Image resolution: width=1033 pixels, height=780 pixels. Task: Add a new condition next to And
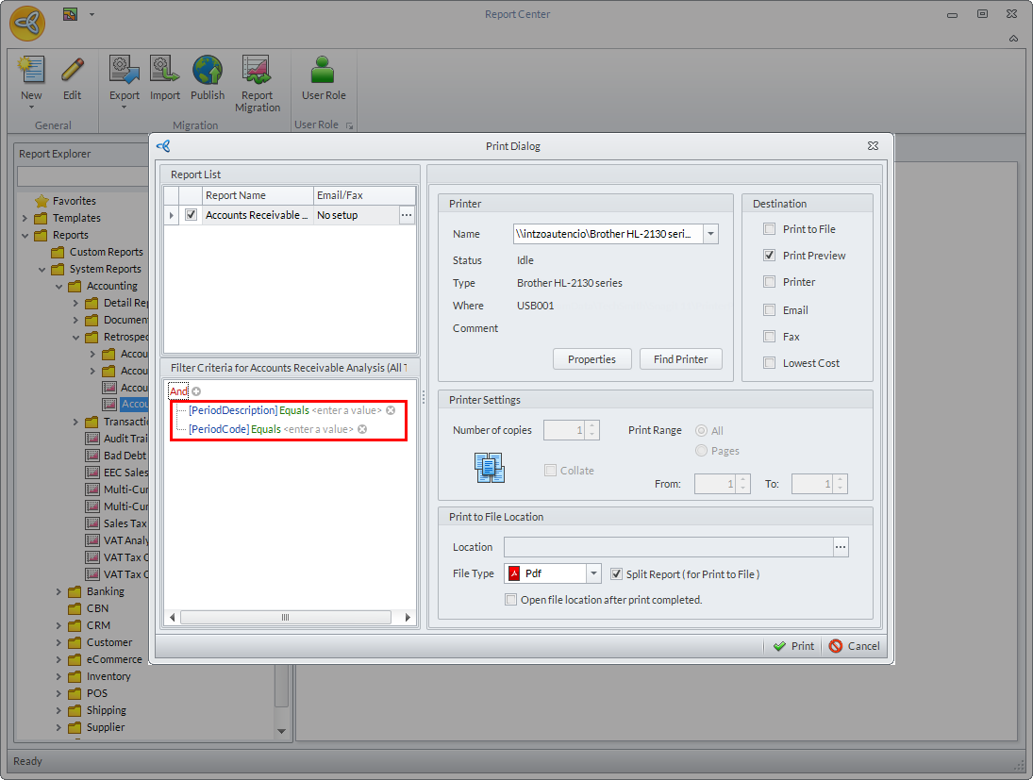[197, 391]
